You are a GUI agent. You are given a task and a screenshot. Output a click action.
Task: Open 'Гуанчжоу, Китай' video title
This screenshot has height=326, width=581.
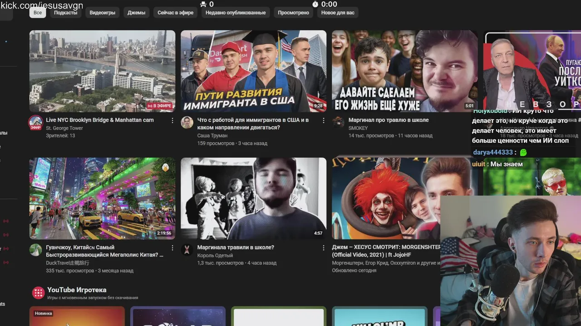point(105,251)
